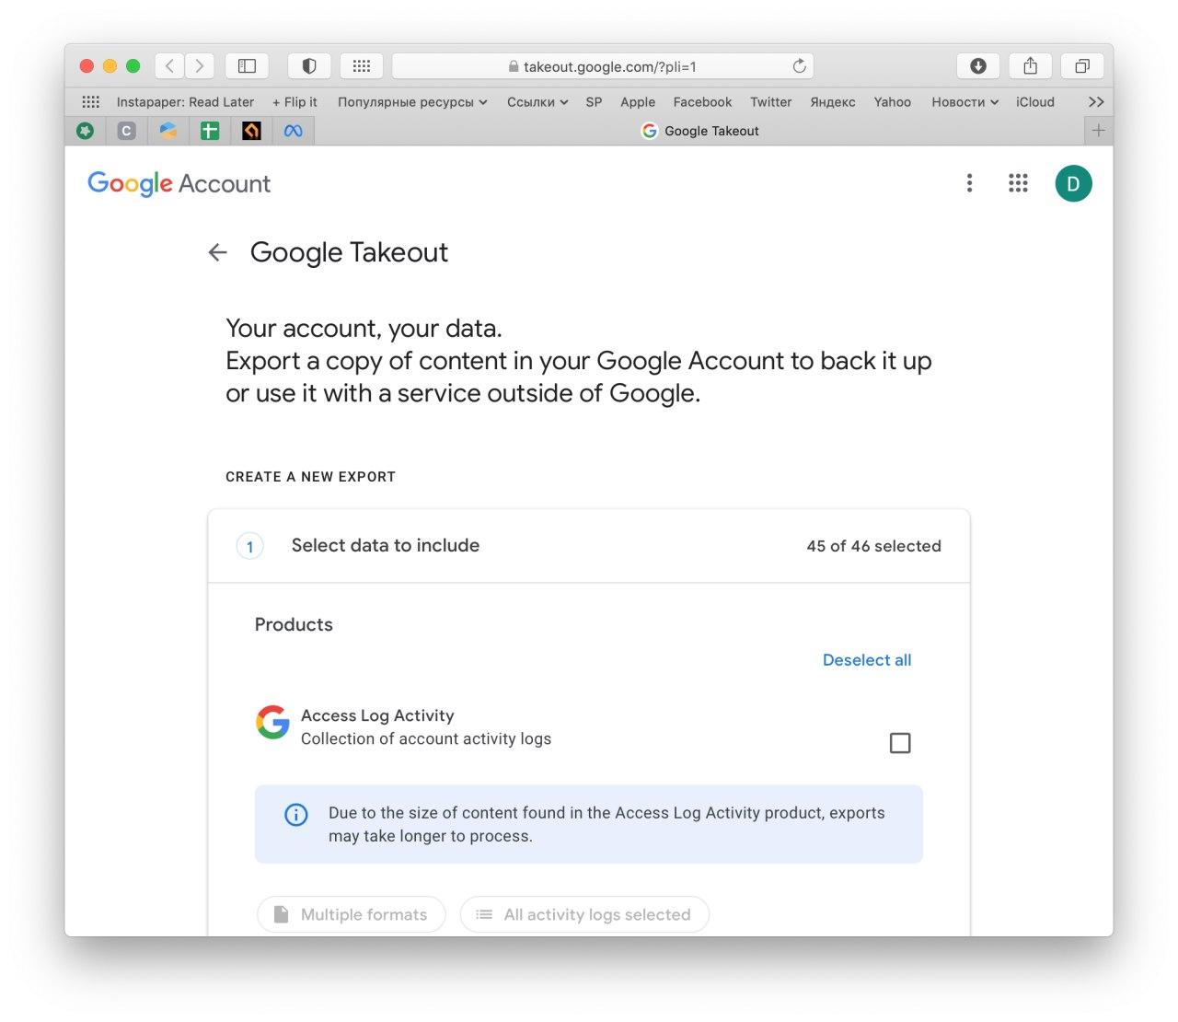
Task: Click the Google Account logo
Action: click(179, 184)
